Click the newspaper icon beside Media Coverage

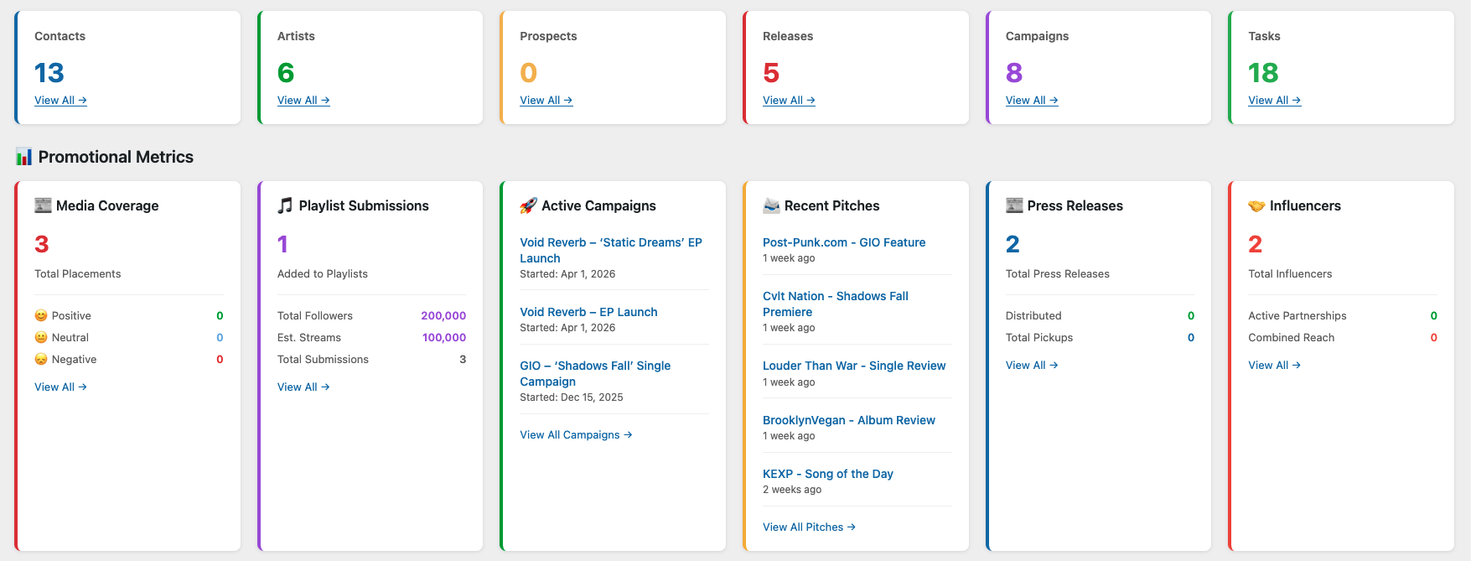tap(43, 205)
